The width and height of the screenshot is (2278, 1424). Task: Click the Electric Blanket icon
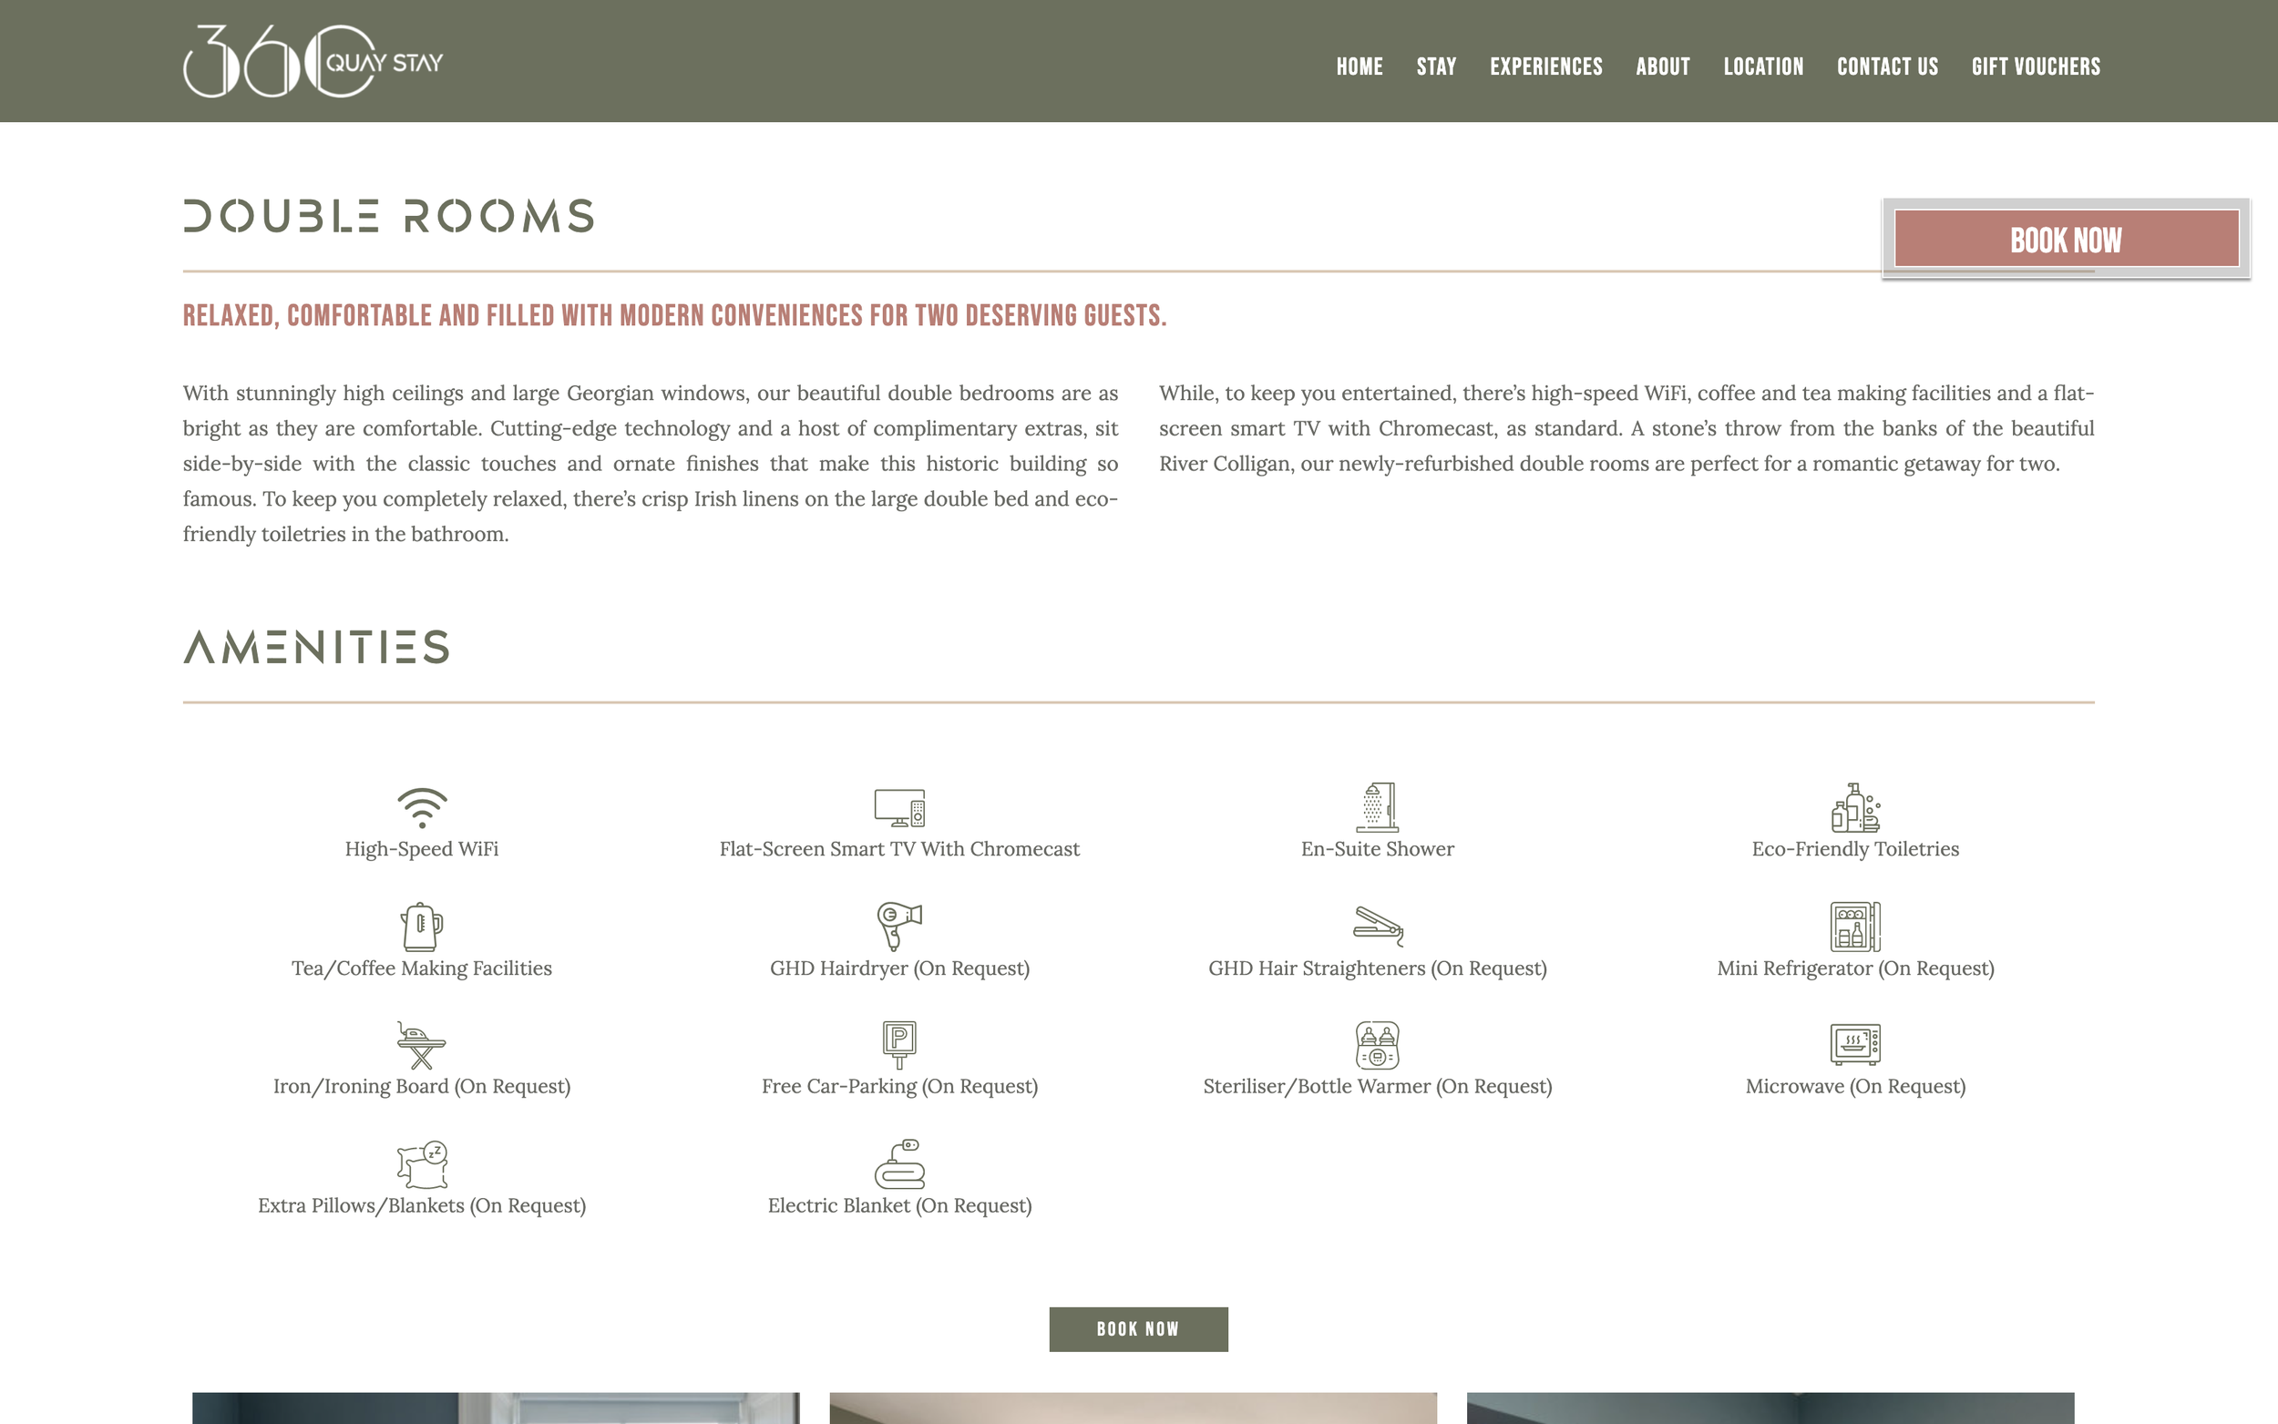pos(899,1164)
